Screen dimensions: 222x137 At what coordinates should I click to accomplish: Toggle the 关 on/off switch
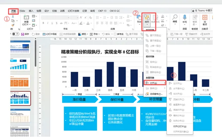[x=16, y=34]
